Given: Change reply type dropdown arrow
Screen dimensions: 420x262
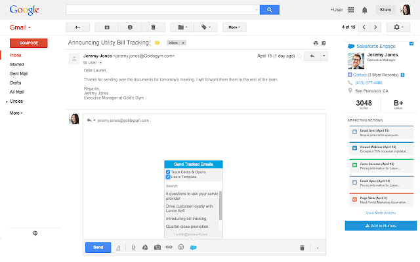Looking at the screenshot, I should pos(94,121).
